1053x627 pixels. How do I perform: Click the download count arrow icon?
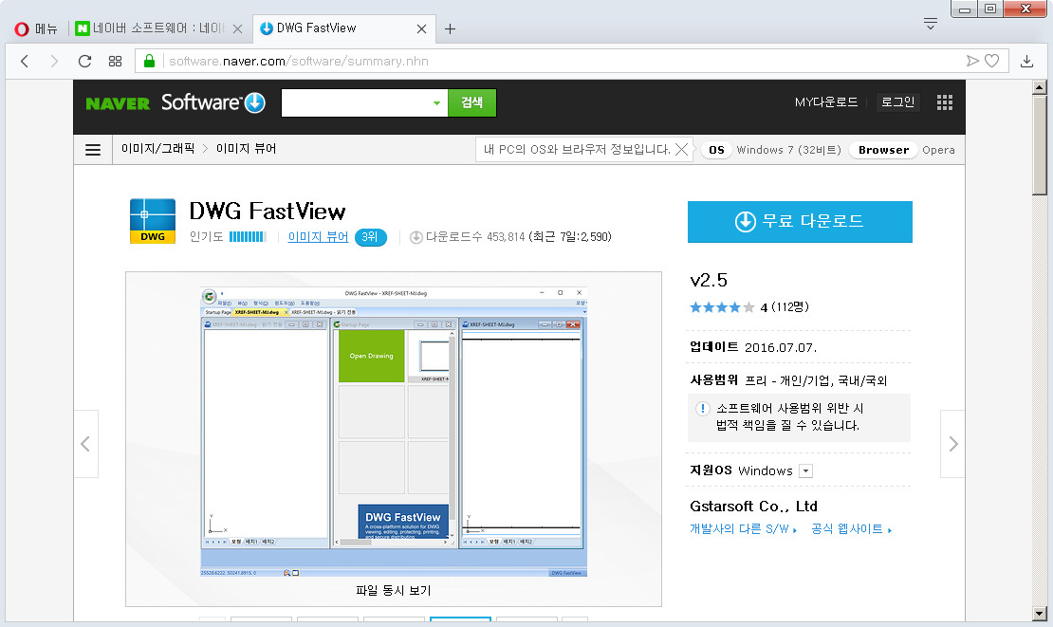pyautogui.click(x=416, y=237)
